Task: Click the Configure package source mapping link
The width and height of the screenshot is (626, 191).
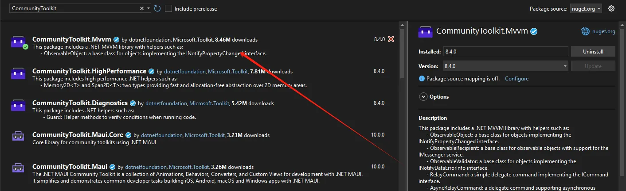Action: pyautogui.click(x=516, y=79)
